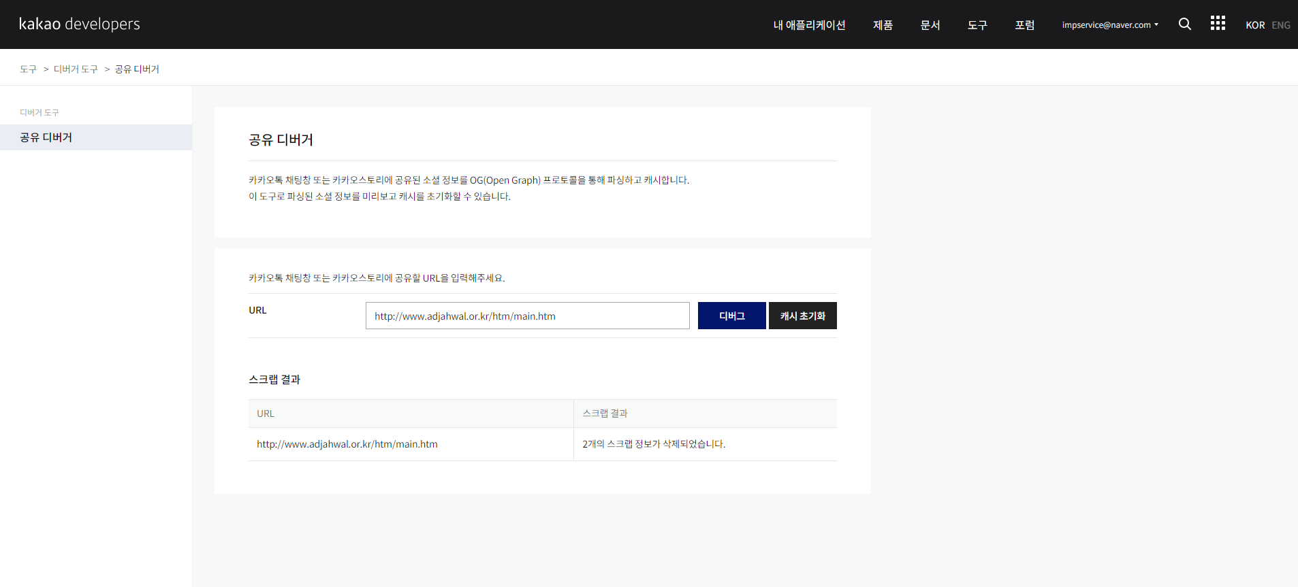Select 공유 디버거 in the sidebar
This screenshot has height=587, width=1298.
point(96,137)
